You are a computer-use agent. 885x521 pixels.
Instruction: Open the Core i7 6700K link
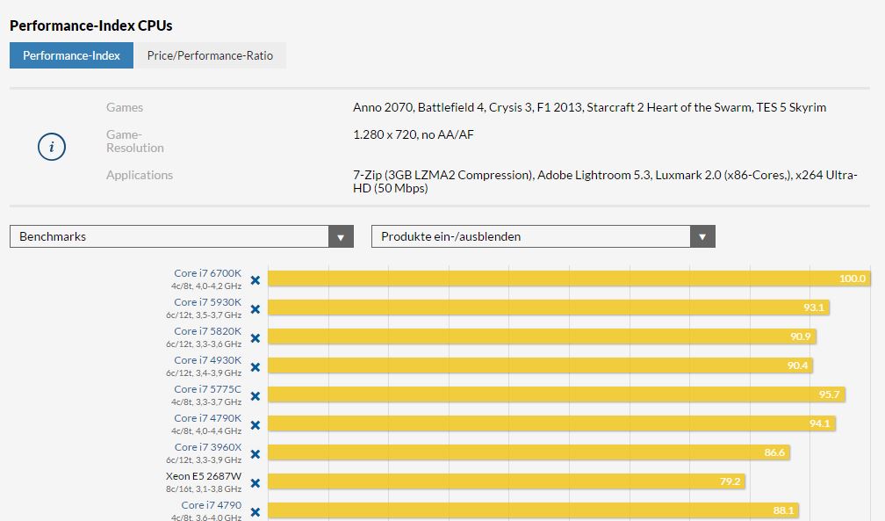[208, 273]
